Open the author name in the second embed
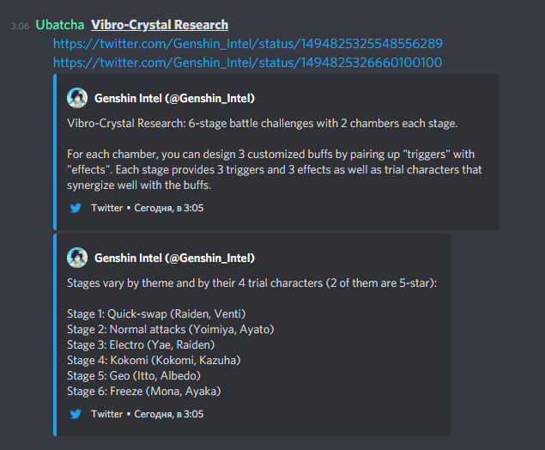 coord(174,258)
